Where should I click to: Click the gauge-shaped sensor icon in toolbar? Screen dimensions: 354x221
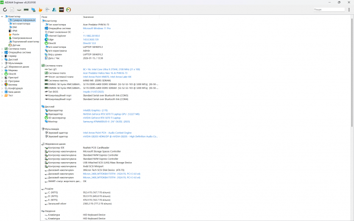(x=69, y=9)
